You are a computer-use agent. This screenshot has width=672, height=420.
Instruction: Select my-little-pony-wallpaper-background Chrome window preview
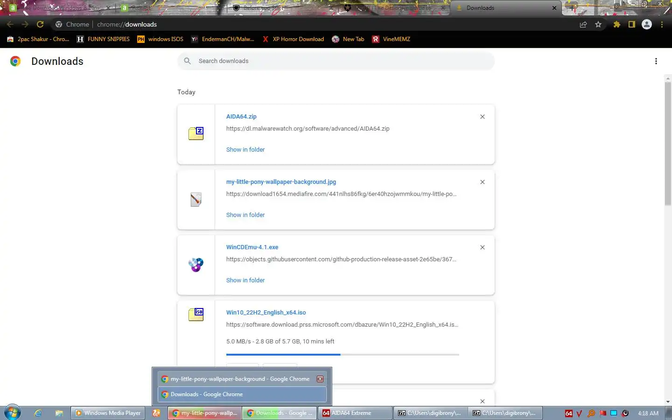(x=242, y=379)
